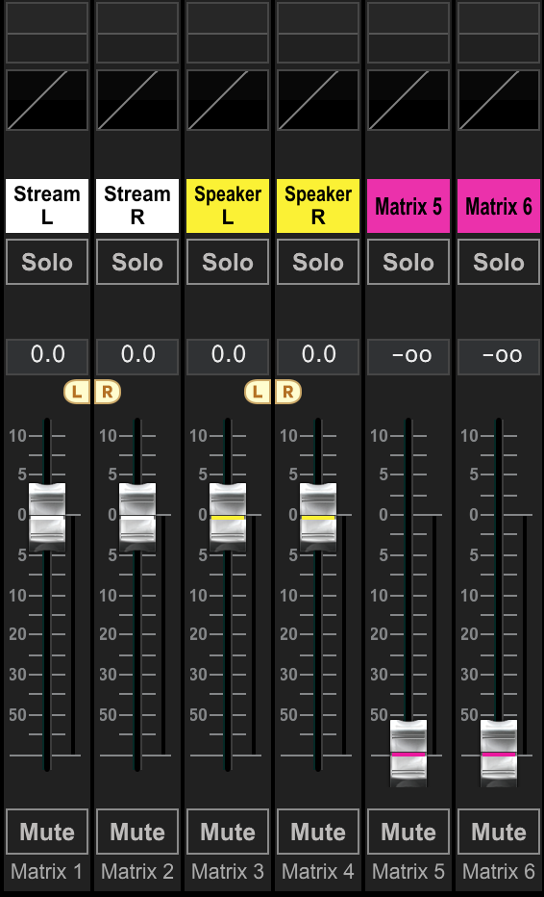
Task: Mute Matrix 1 output
Action: (x=47, y=832)
